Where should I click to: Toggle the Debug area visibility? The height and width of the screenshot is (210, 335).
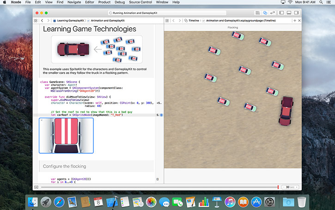point(289,12)
